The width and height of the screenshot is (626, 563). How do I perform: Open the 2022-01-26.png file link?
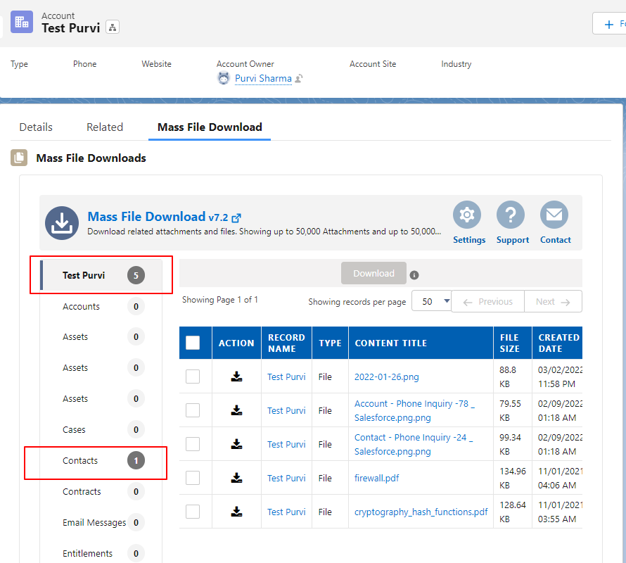click(385, 377)
